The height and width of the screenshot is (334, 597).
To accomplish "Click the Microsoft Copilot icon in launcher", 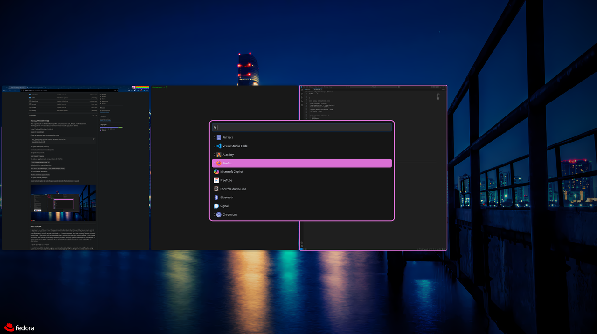I will click(x=216, y=171).
